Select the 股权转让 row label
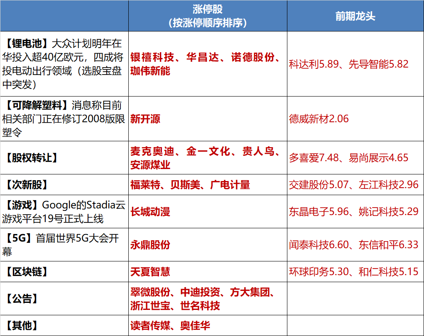The image size is (424, 336). pos(64,157)
